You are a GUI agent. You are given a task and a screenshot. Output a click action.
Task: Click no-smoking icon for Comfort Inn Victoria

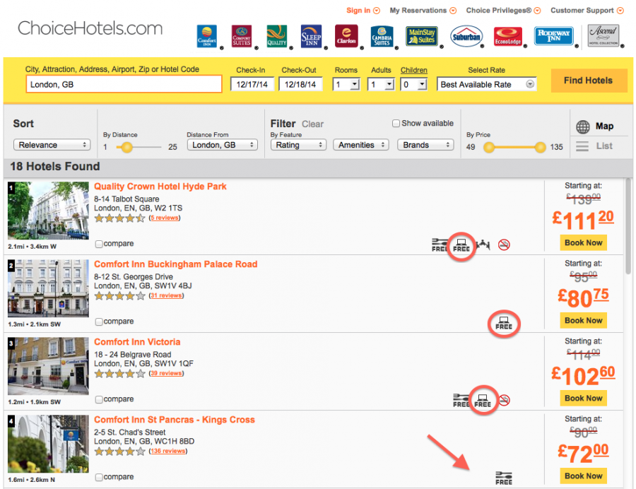504,400
